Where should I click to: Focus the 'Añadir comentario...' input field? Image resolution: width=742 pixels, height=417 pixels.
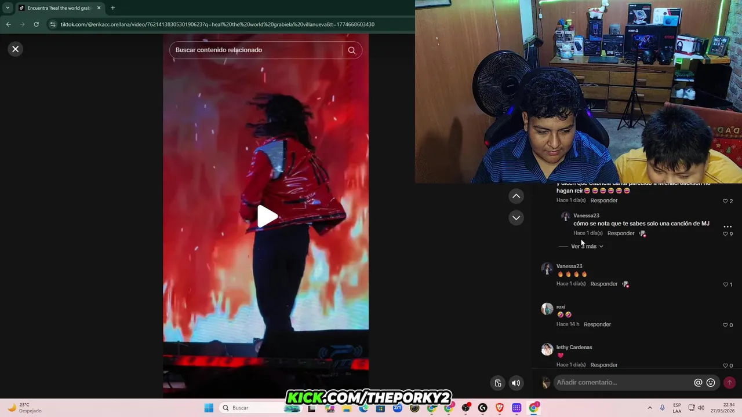click(x=623, y=383)
